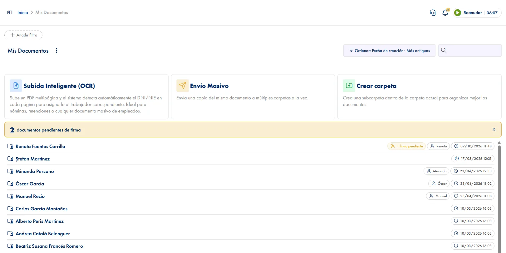Open the Crear carpeta card
This screenshot has height=253, width=506.
coord(420,97)
